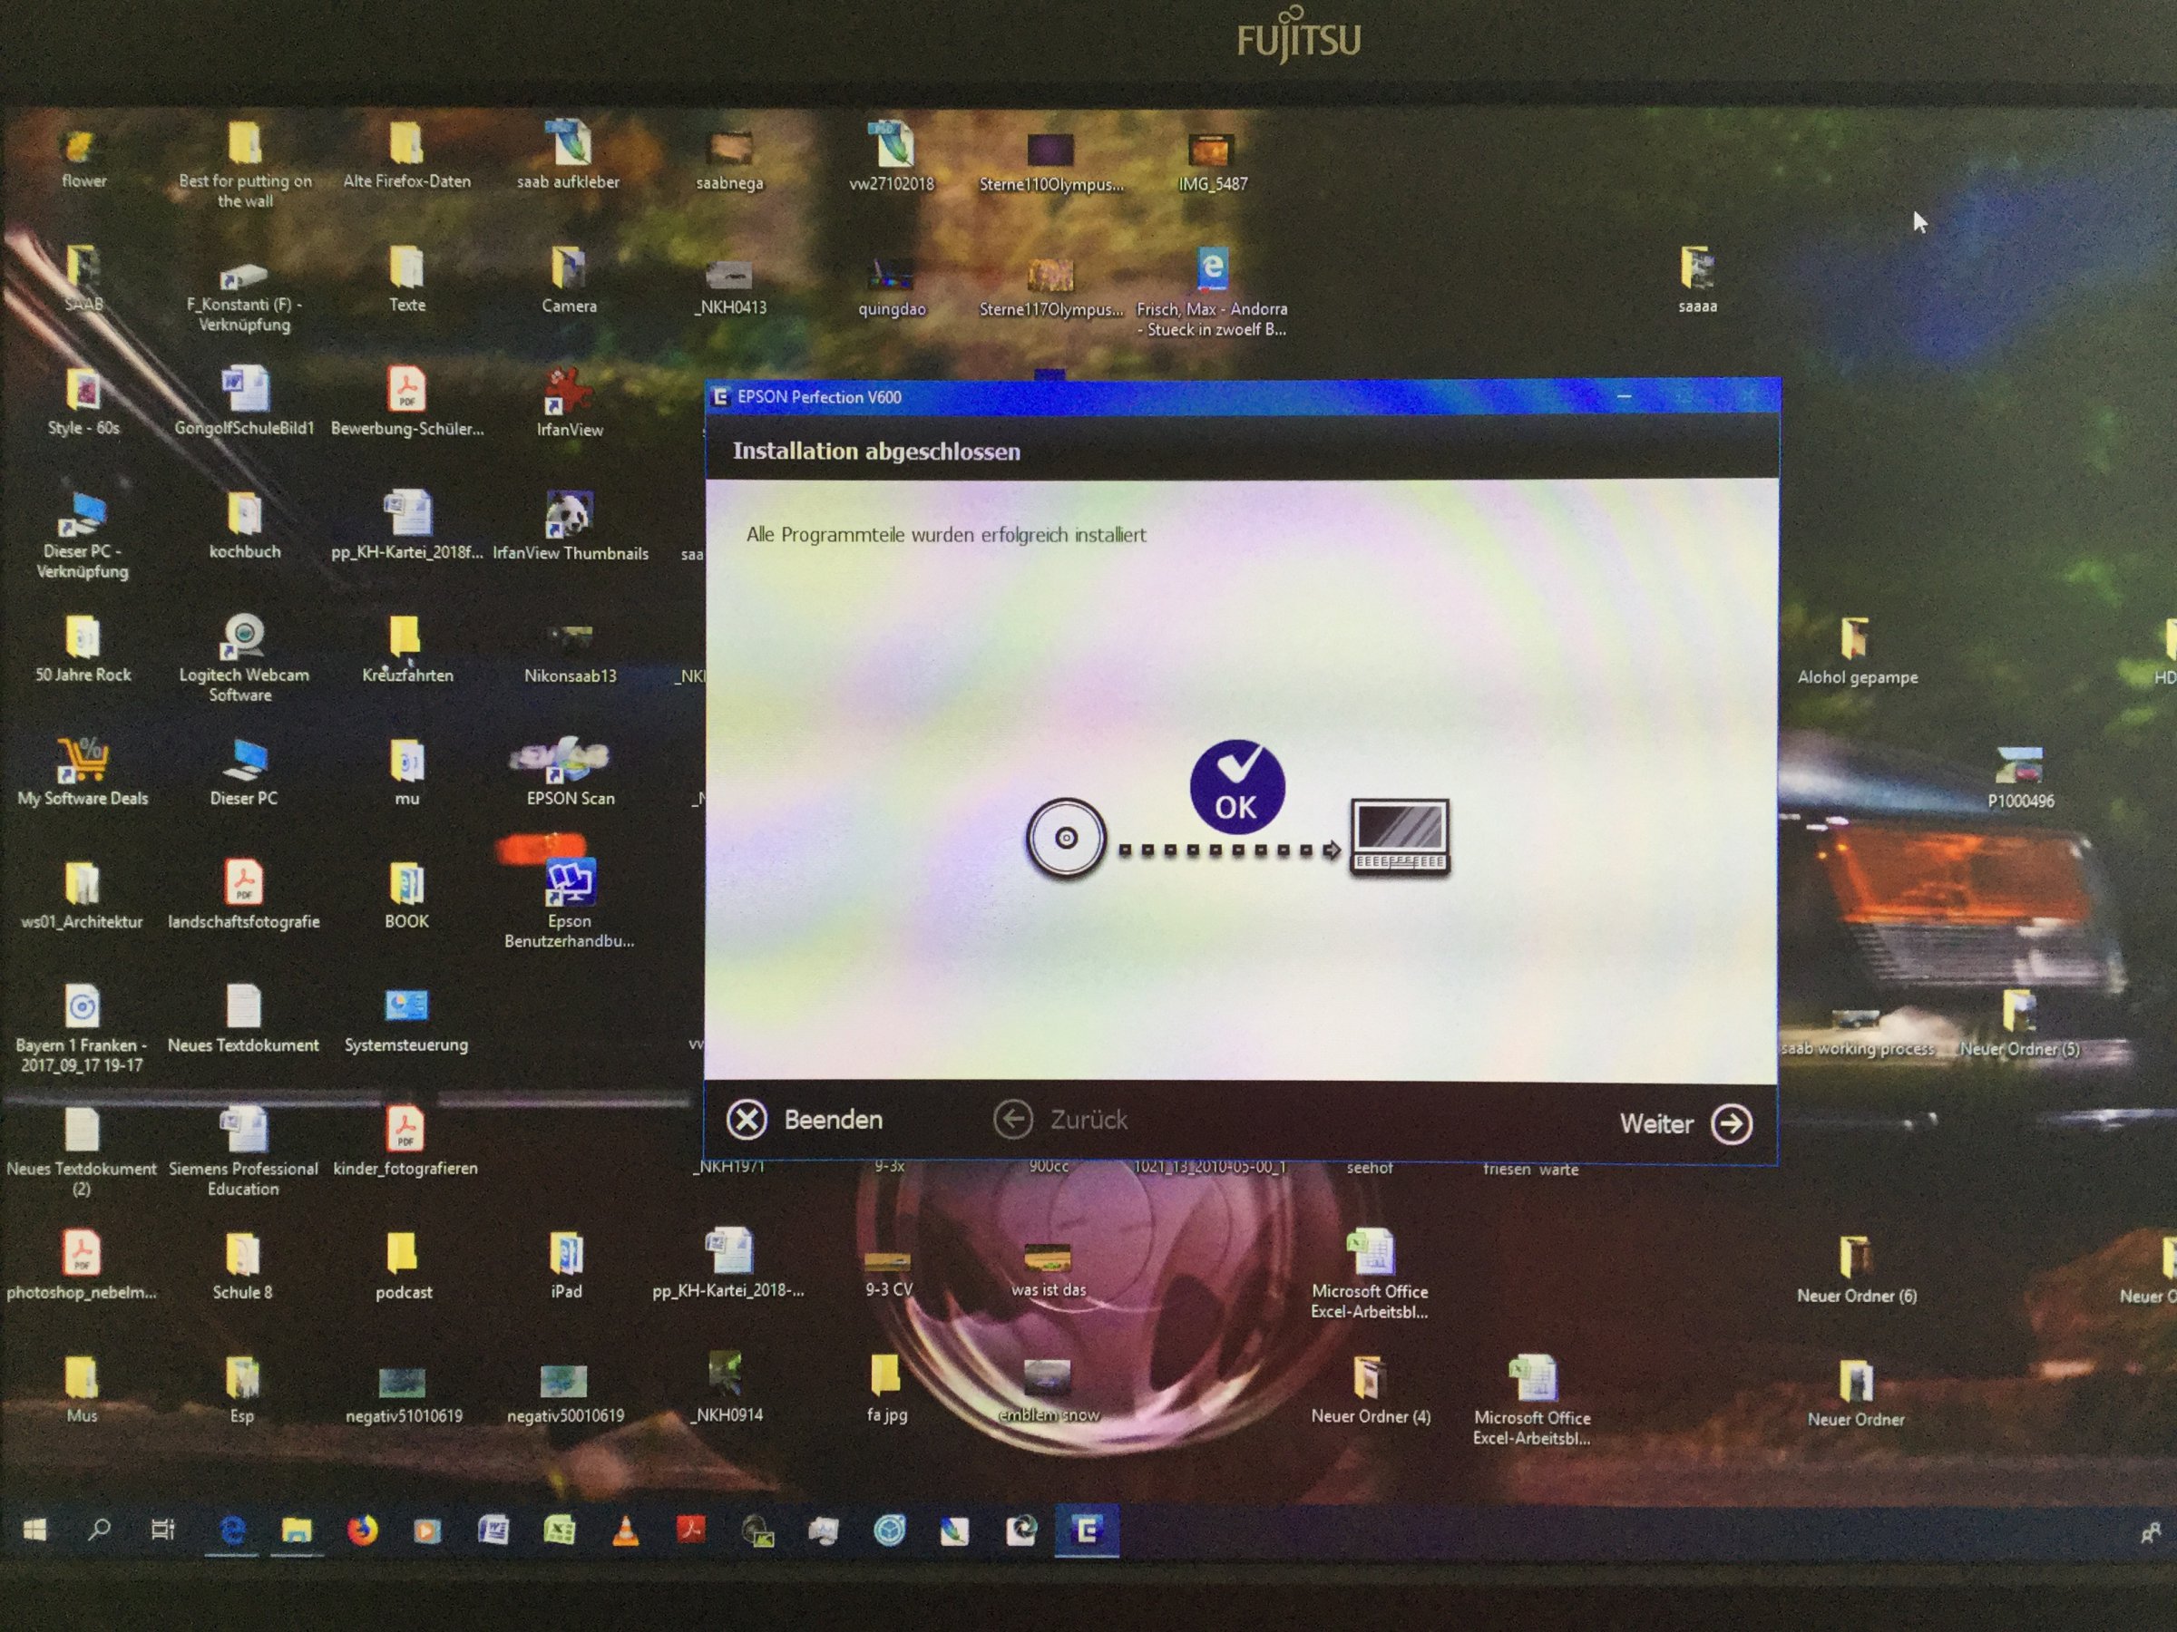Select the Bayern 1 Franken file
2177x1632 pixels.
point(82,1029)
